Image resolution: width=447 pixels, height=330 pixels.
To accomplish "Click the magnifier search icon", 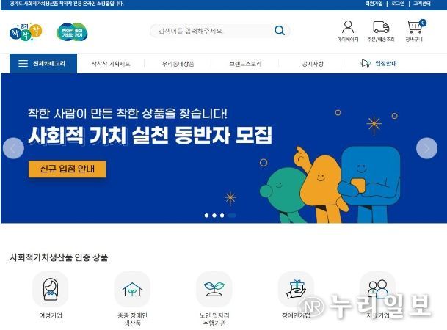I will (280, 31).
